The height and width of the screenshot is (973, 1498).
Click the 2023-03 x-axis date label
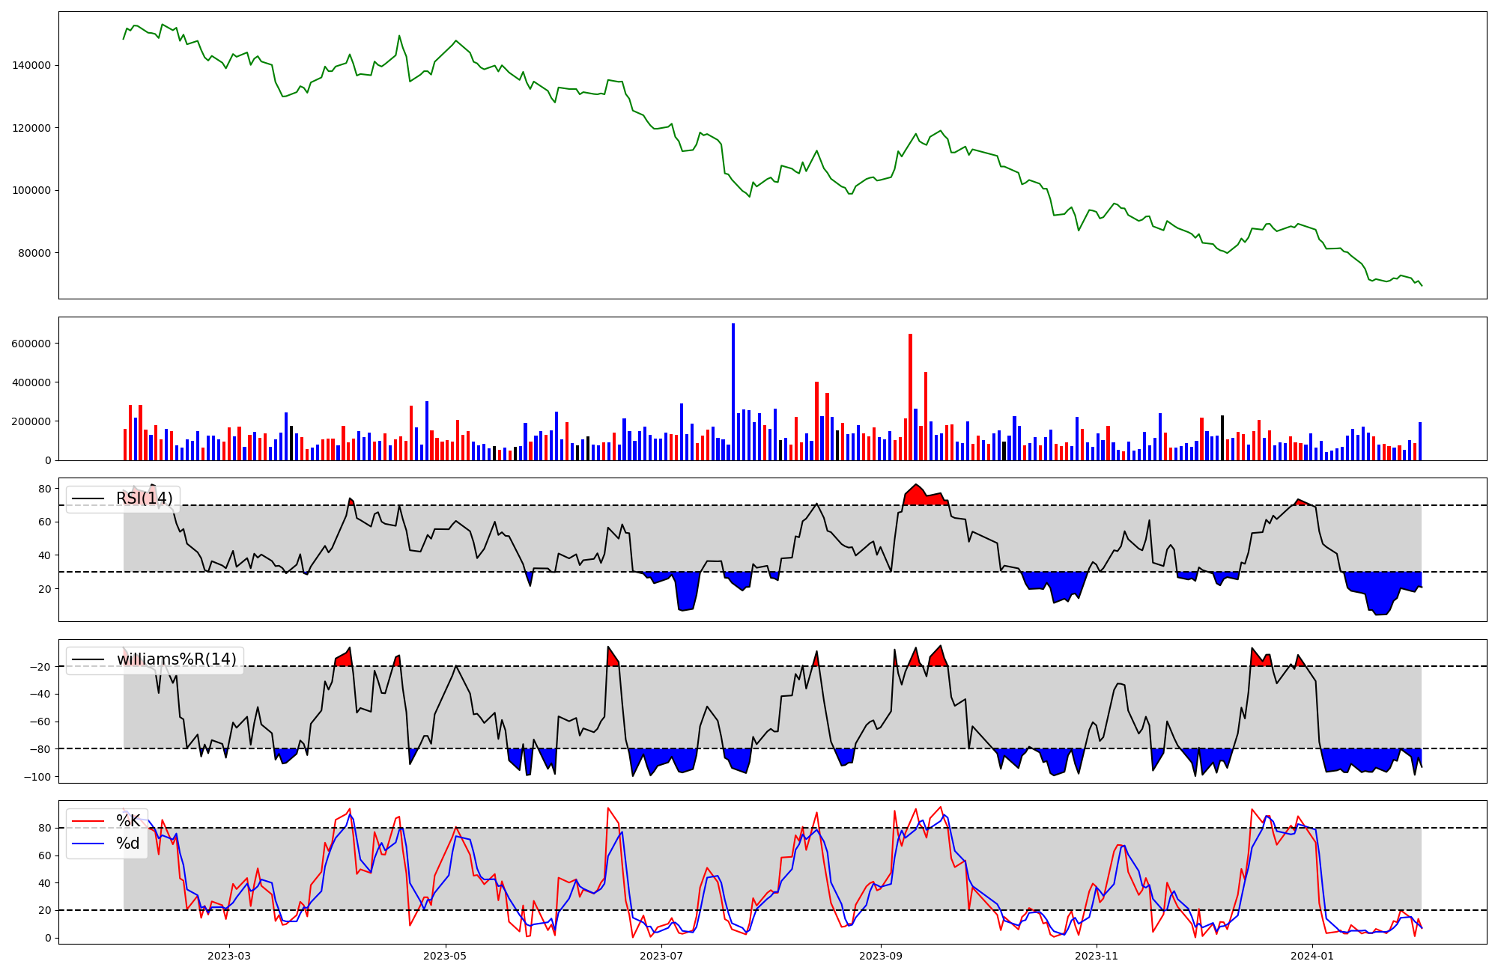point(228,956)
